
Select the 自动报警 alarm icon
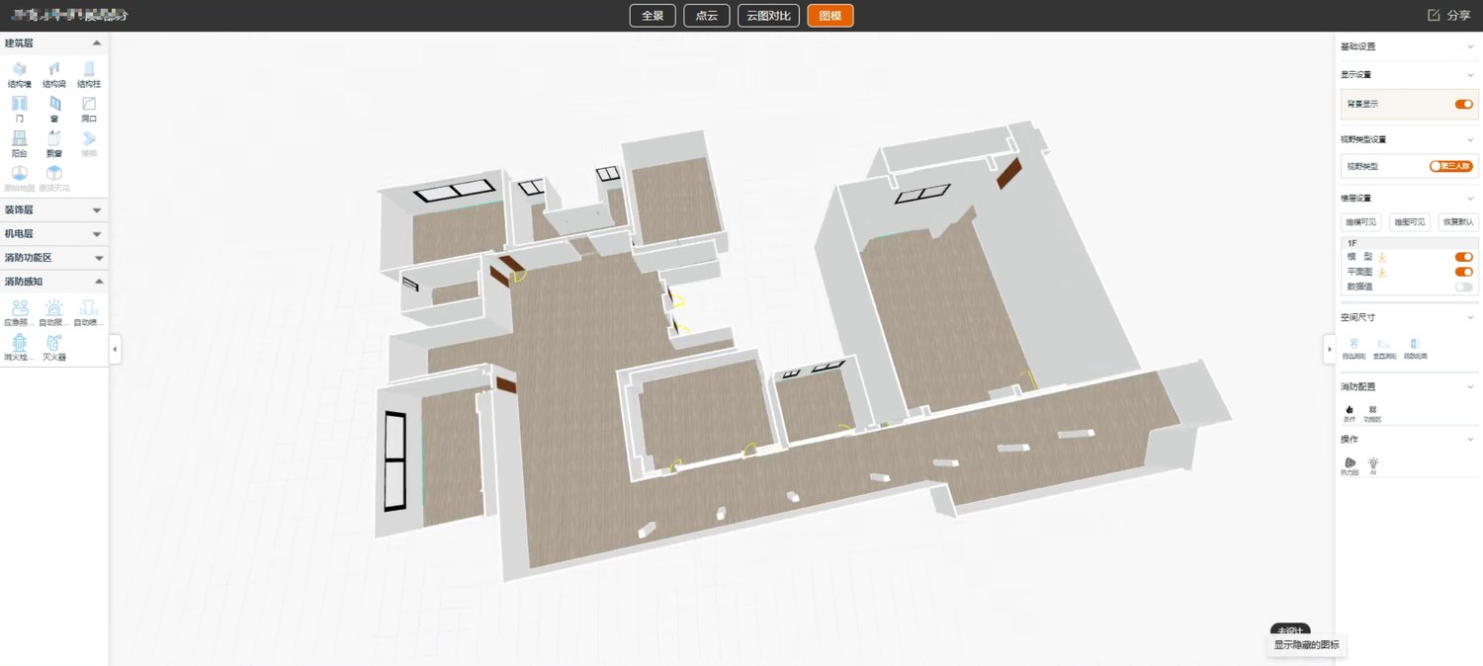click(x=54, y=312)
